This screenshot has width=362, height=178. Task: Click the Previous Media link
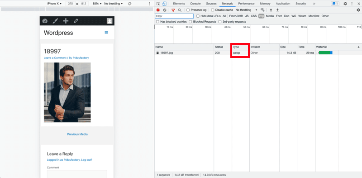click(x=77, y=134)
